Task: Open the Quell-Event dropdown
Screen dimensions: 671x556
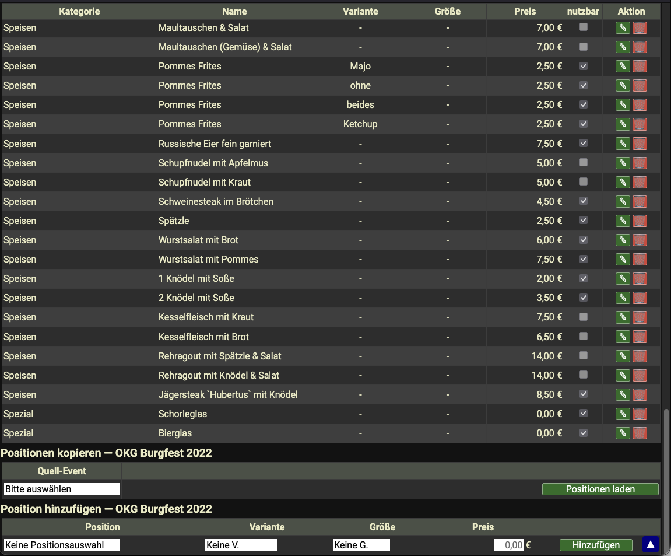Action: point(61,489)
